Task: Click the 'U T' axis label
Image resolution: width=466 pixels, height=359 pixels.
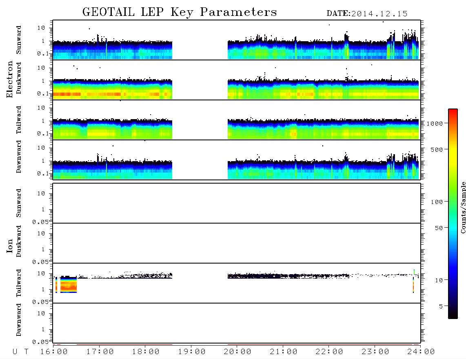Action: pos(20,352)
